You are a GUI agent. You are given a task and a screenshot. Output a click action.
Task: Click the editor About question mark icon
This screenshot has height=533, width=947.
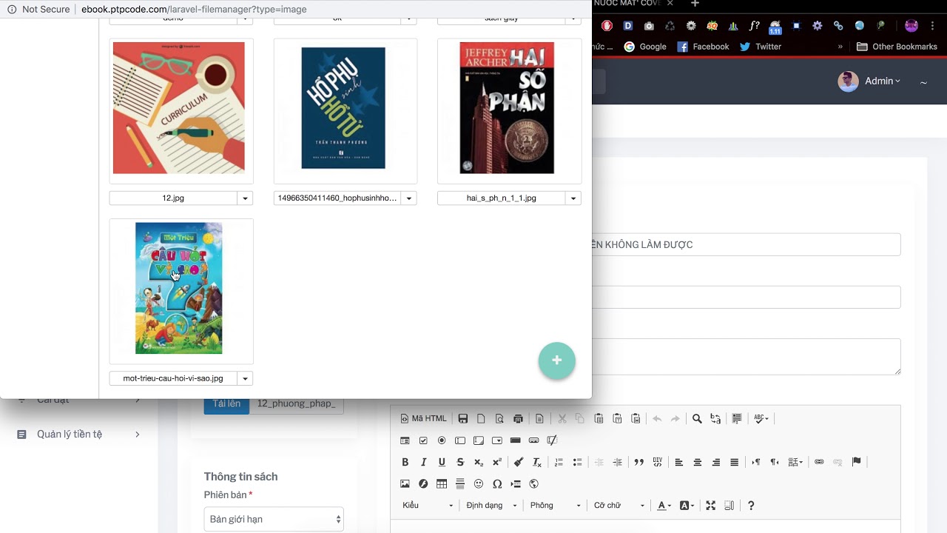click(x=751, y=506)
